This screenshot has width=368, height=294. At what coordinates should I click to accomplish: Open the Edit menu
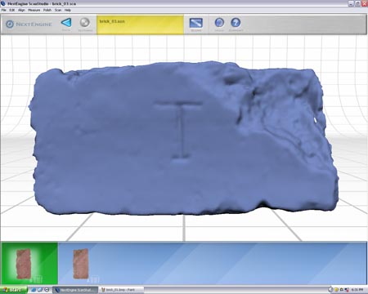(x=12, y=10)
